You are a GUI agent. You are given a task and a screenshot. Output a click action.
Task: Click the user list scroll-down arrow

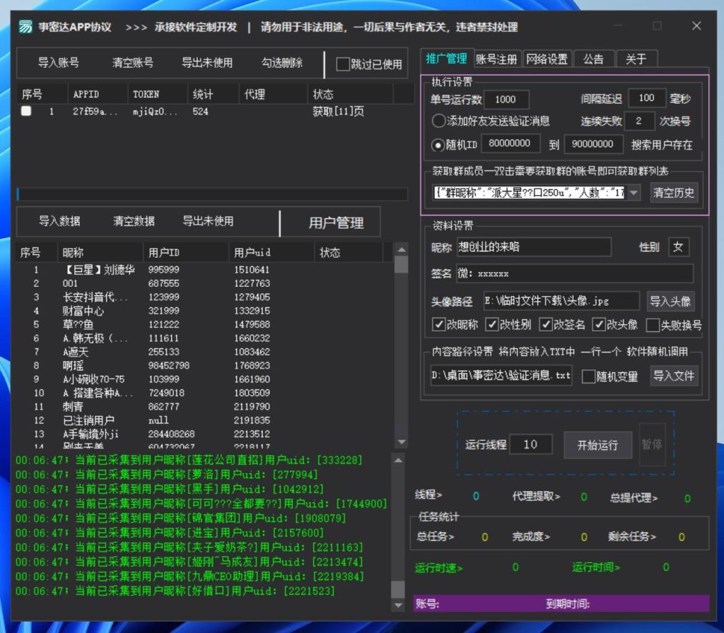(401, 442)
